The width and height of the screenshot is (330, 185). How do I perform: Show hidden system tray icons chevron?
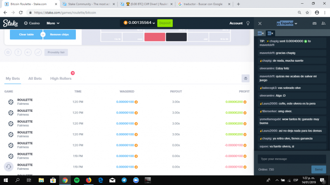pyautogui.click(x=277, y=180)
